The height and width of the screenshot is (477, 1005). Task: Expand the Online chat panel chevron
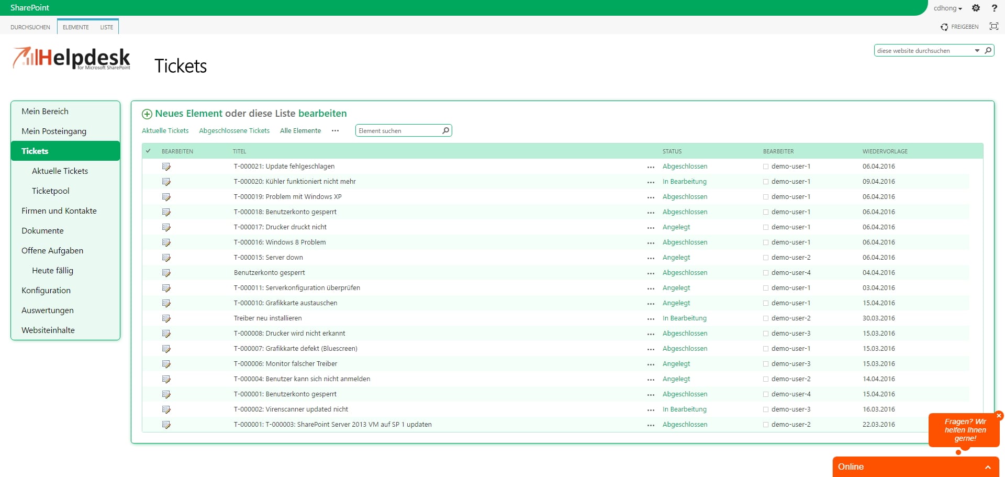[x=988, y=467]
